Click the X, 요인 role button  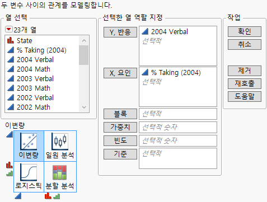coord(120,73)
